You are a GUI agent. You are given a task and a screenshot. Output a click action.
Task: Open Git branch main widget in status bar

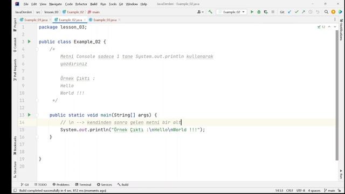pyautogui.click(x=329, y=190)
